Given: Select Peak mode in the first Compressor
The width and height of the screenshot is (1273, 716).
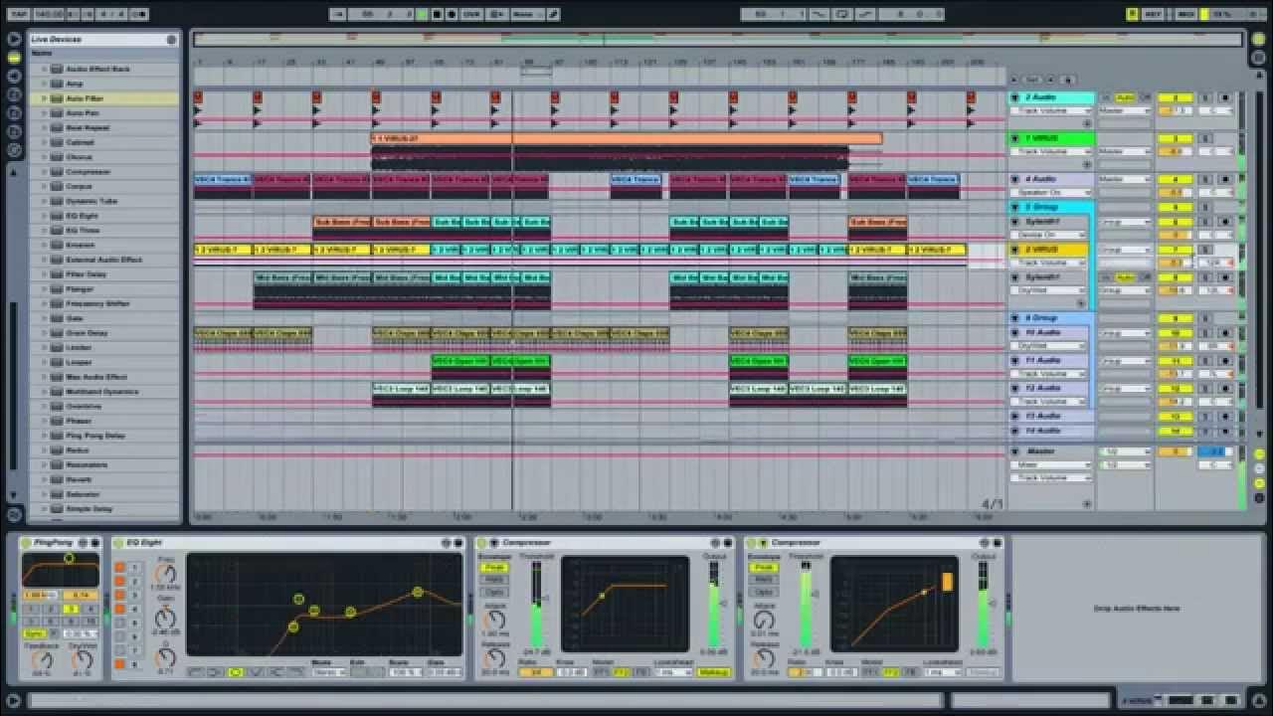Looking at the screenshot, I should (x=494, y=568).
